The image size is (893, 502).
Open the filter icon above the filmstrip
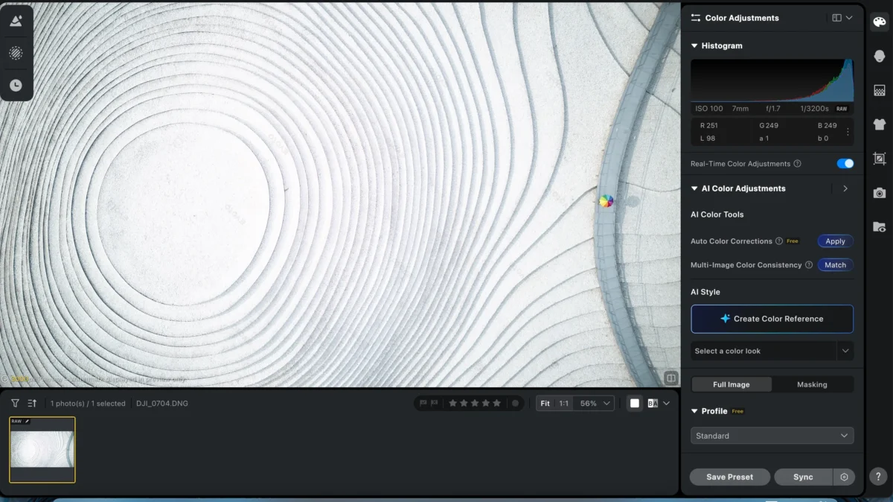(x=13, y=403)
